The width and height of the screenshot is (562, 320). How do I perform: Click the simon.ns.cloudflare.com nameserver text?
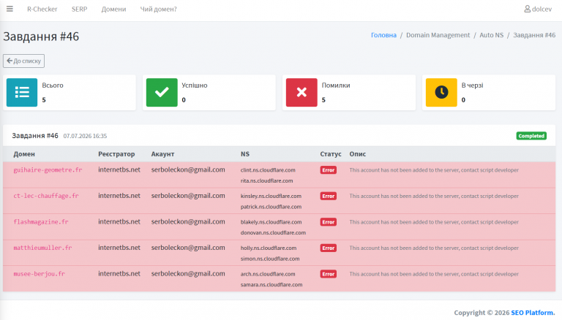(270, 259)
